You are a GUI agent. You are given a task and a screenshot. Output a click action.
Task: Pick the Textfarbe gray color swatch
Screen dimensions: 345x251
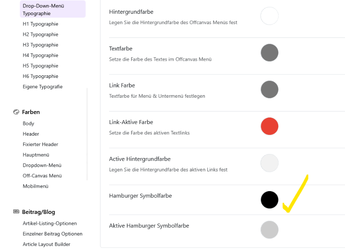click(x=270, y=53)
